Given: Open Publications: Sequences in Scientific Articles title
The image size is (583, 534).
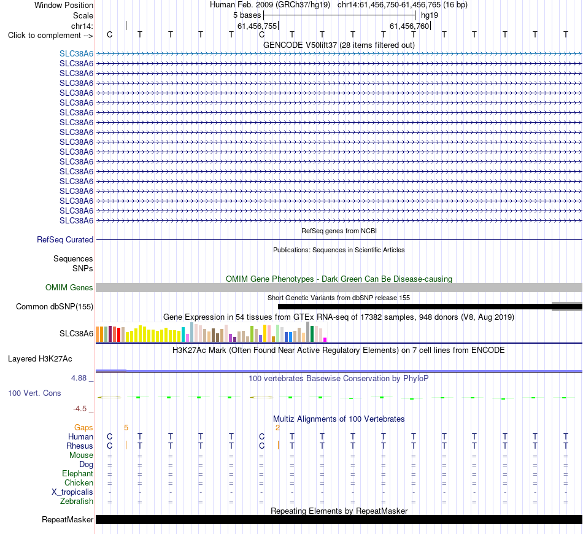Looking at the screenshot, I should coord(339,250).
